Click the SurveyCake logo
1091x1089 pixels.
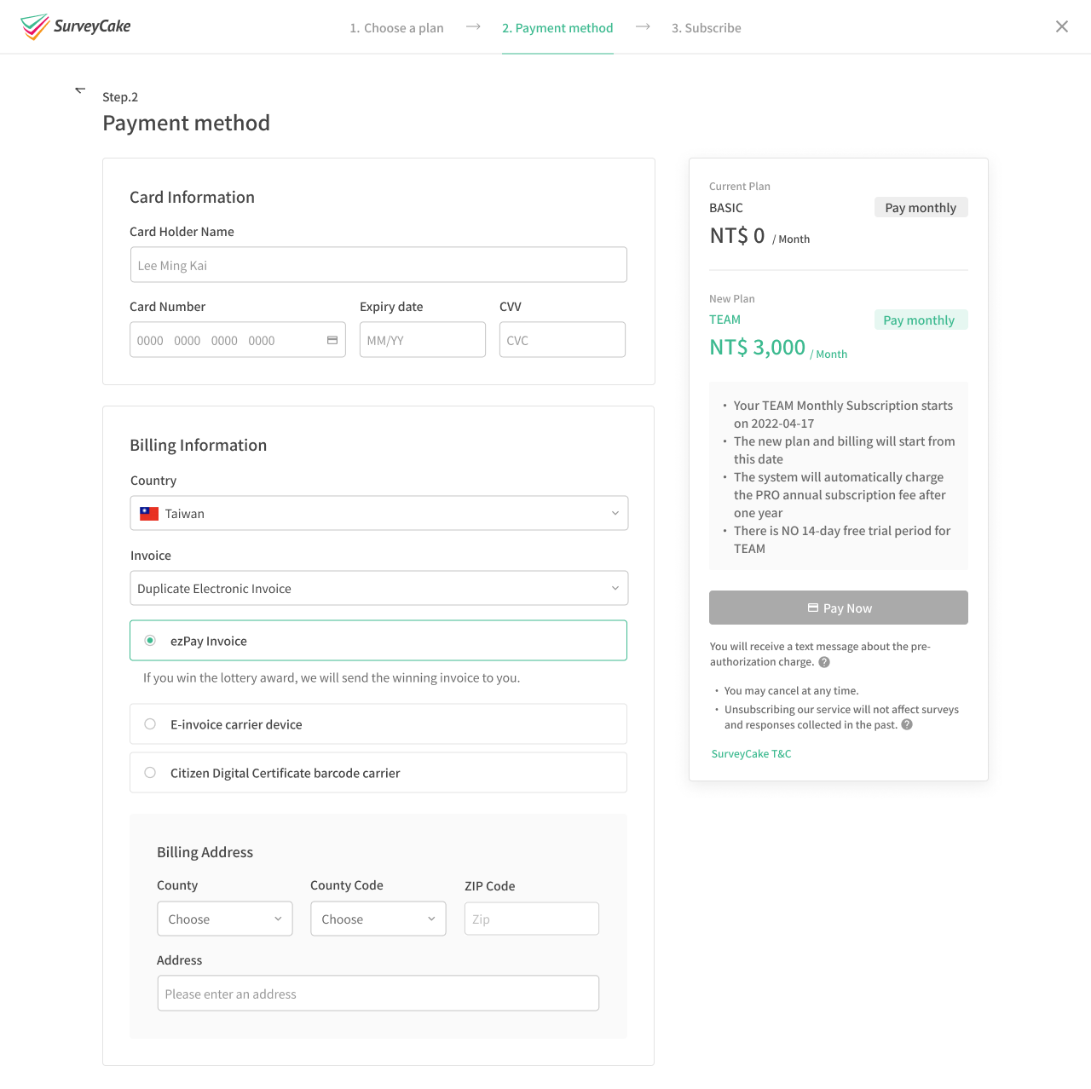[76, 26]
